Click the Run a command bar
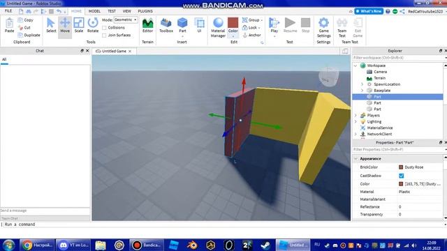The image size is (447, 251). pos(222,225)
